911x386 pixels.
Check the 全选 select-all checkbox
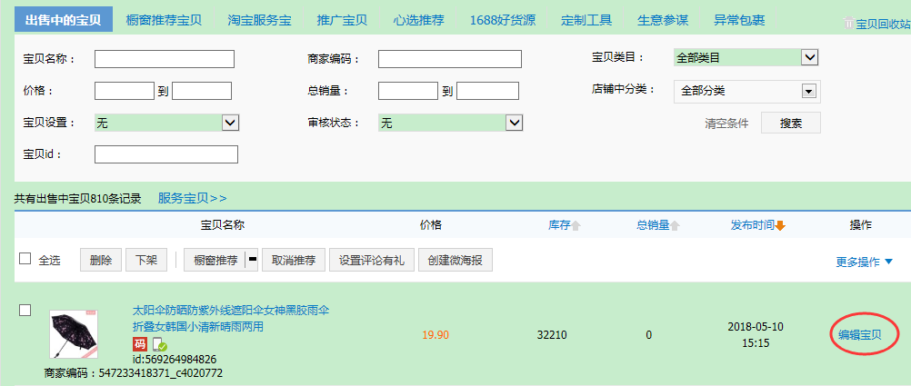(25, 259)
